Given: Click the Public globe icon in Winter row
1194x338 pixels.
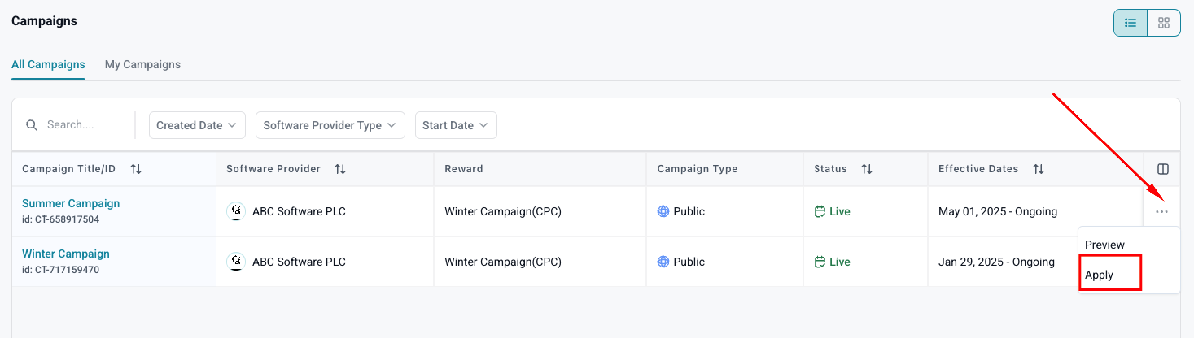Looking at the screenshot, I should coord(663,262).
